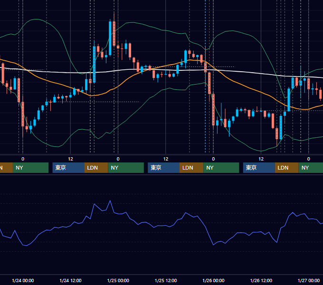The width and height of the screenshot is (323, 285).
Task: Click the NY session block spanning 1/27 00:00
Action: pos(311,168)
